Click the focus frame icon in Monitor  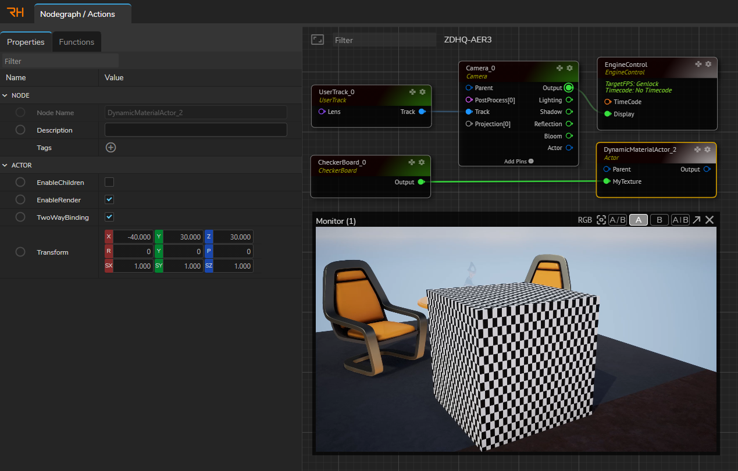click(x=601, y=220)
